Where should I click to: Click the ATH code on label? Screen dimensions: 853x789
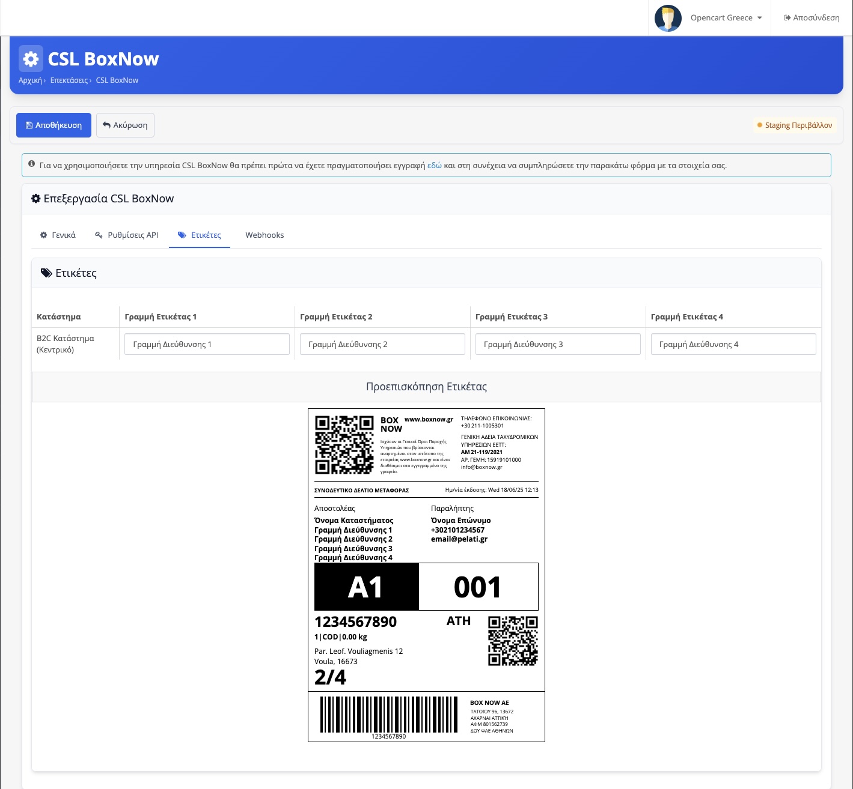click(x=459, y=621)
